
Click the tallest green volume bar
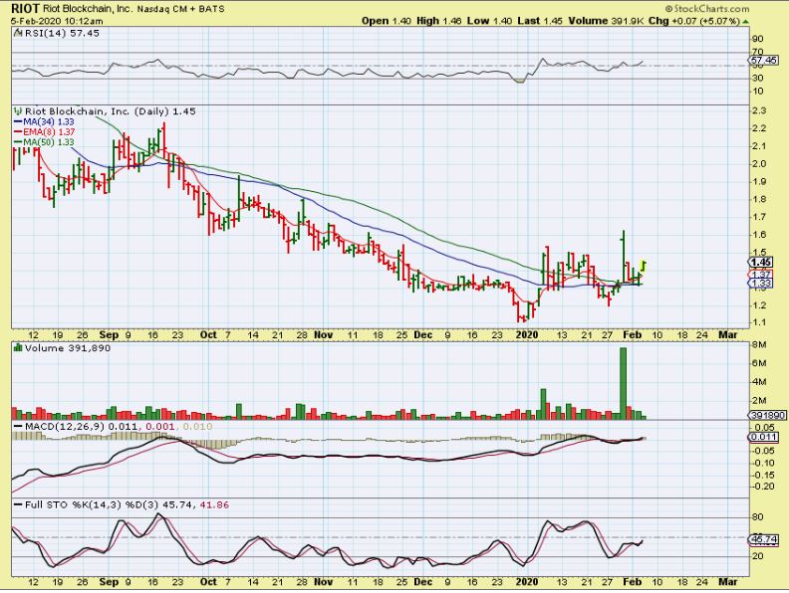click(x=623, y=383)
